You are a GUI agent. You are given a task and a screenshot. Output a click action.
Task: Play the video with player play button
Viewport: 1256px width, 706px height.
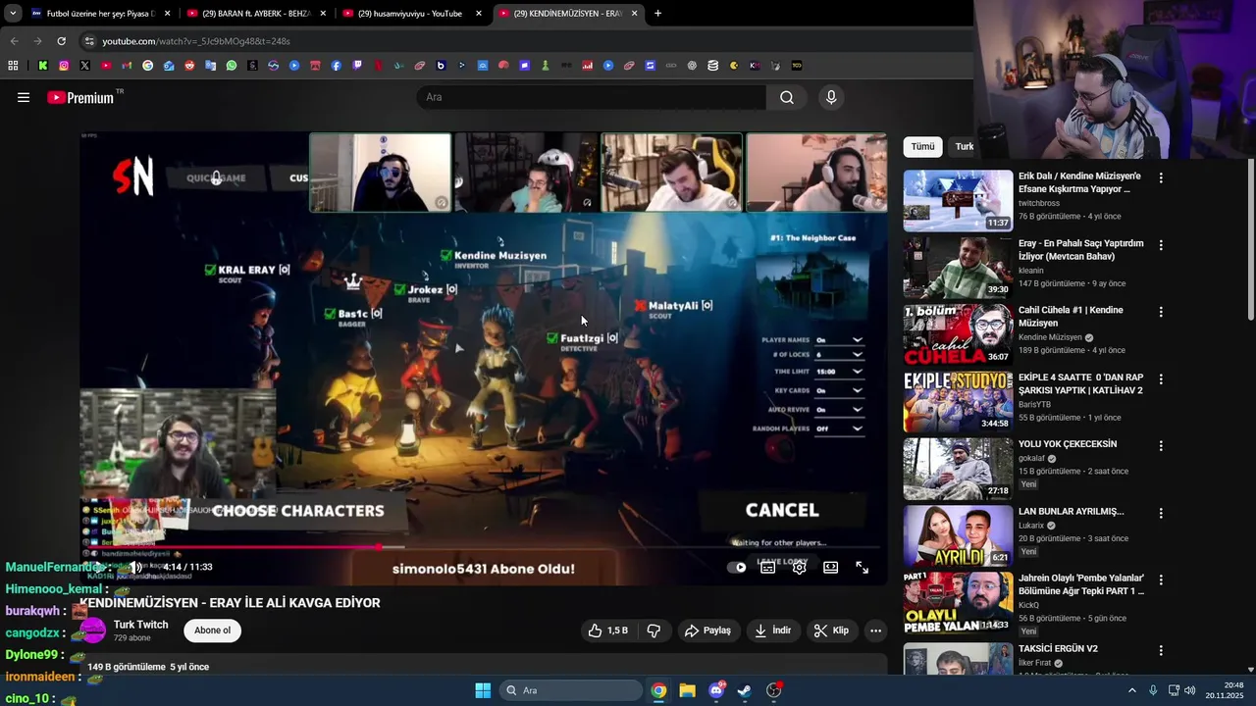pos(101,567)
